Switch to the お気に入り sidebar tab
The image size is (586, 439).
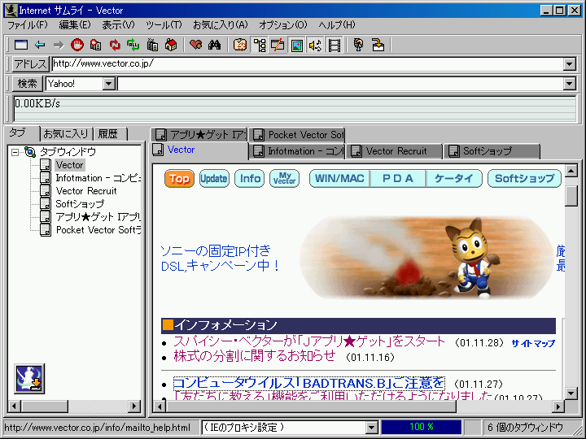tap(66, 133)
